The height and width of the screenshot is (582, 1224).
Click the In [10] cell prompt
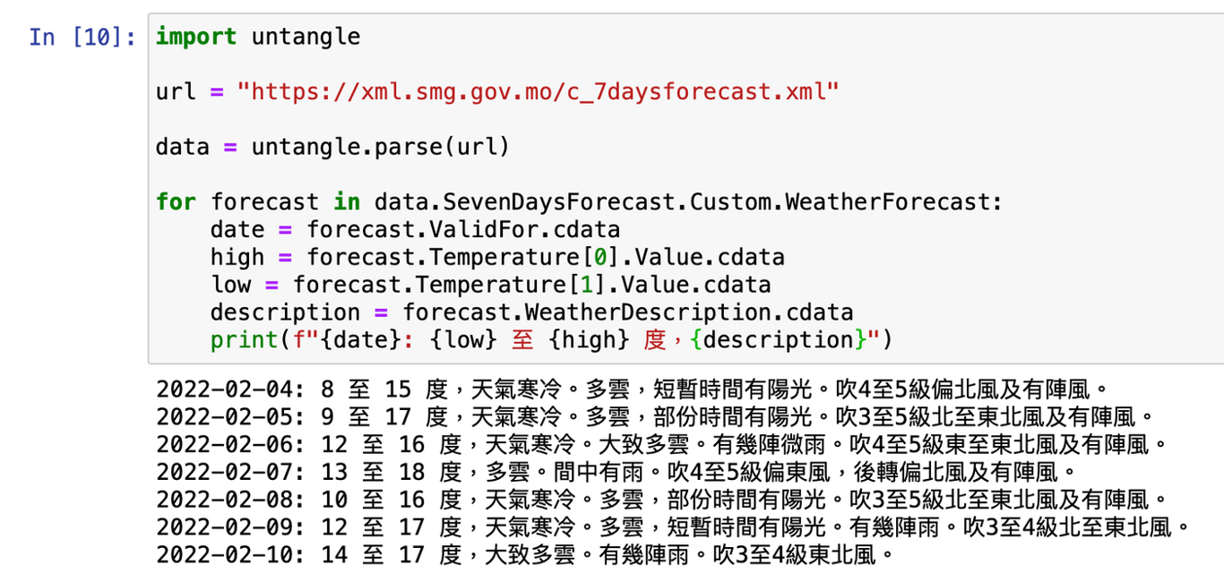[x=82, y=37]
